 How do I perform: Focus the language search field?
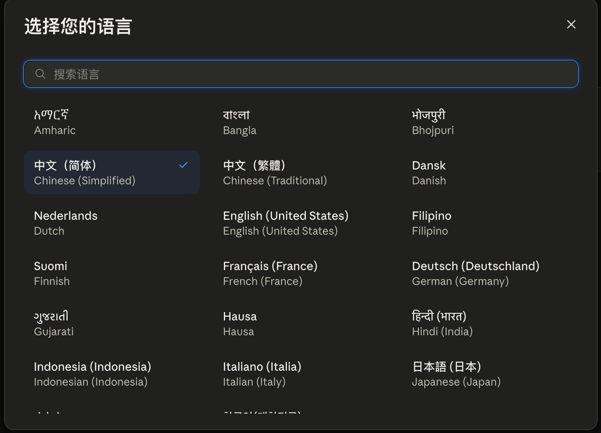(301, 74)
